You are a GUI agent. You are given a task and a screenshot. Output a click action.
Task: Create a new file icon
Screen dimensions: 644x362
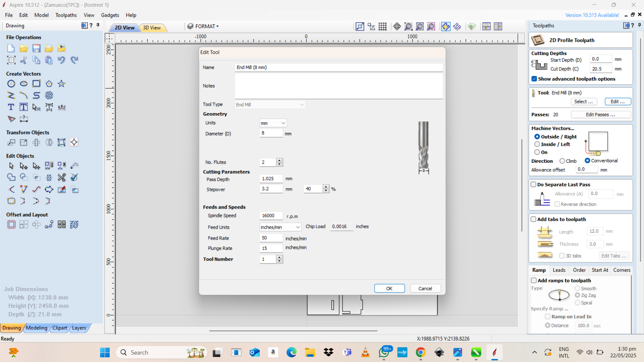pos(11,48)
